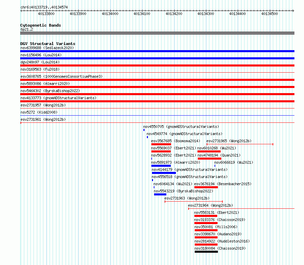Screen dimensions: 304x265
Task: Click nsv3193376 (Chaisson2019) variant label
Action: pyautogui.click(x=220, y=220)
